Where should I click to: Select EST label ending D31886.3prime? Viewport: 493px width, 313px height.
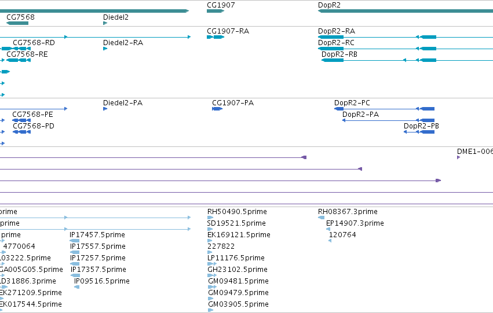point(28,281)
